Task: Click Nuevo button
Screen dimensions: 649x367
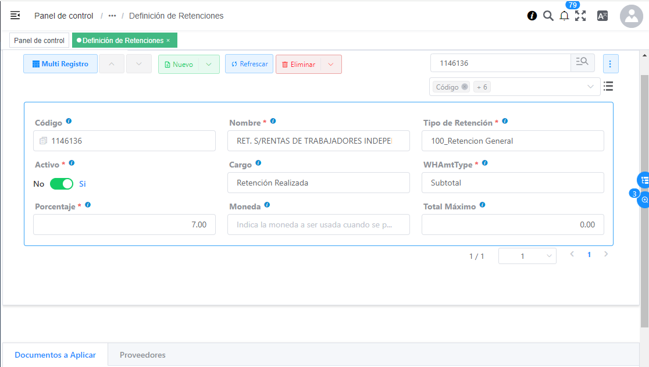Action: (x=179, y=64)
